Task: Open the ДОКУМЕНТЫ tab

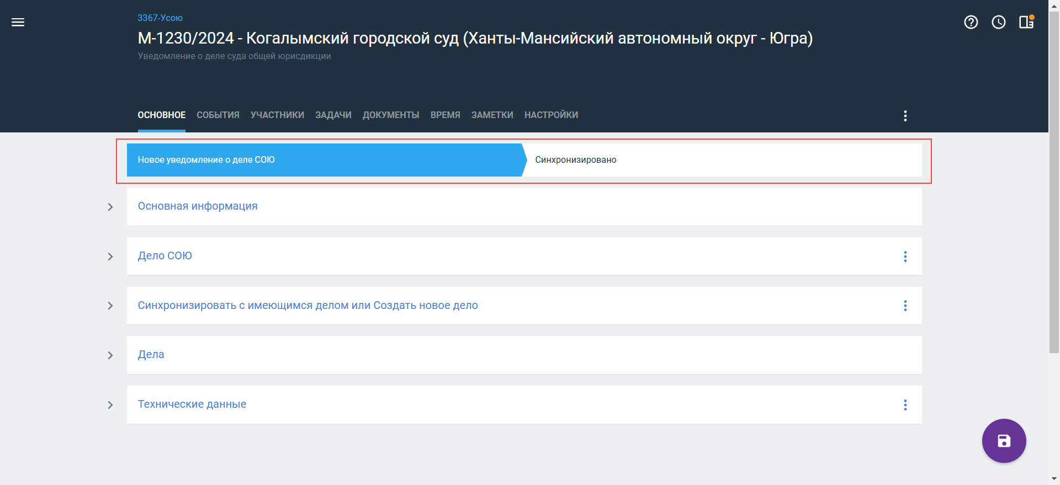Action: point(391,115)
